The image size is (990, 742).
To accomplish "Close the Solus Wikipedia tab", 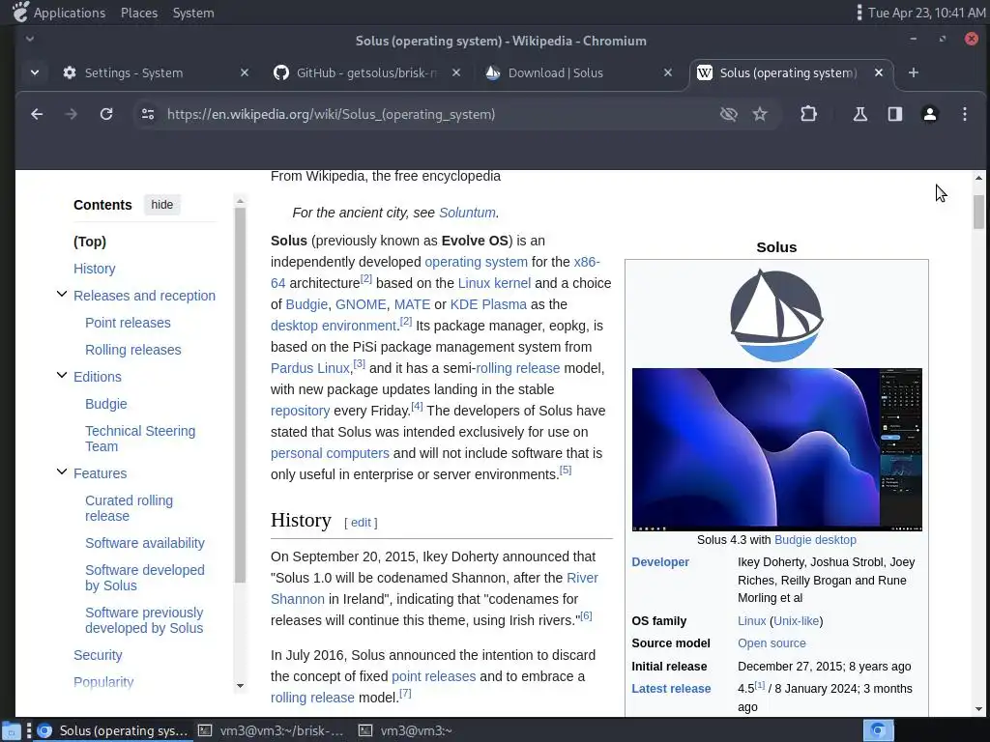I will tap(878, 72).
